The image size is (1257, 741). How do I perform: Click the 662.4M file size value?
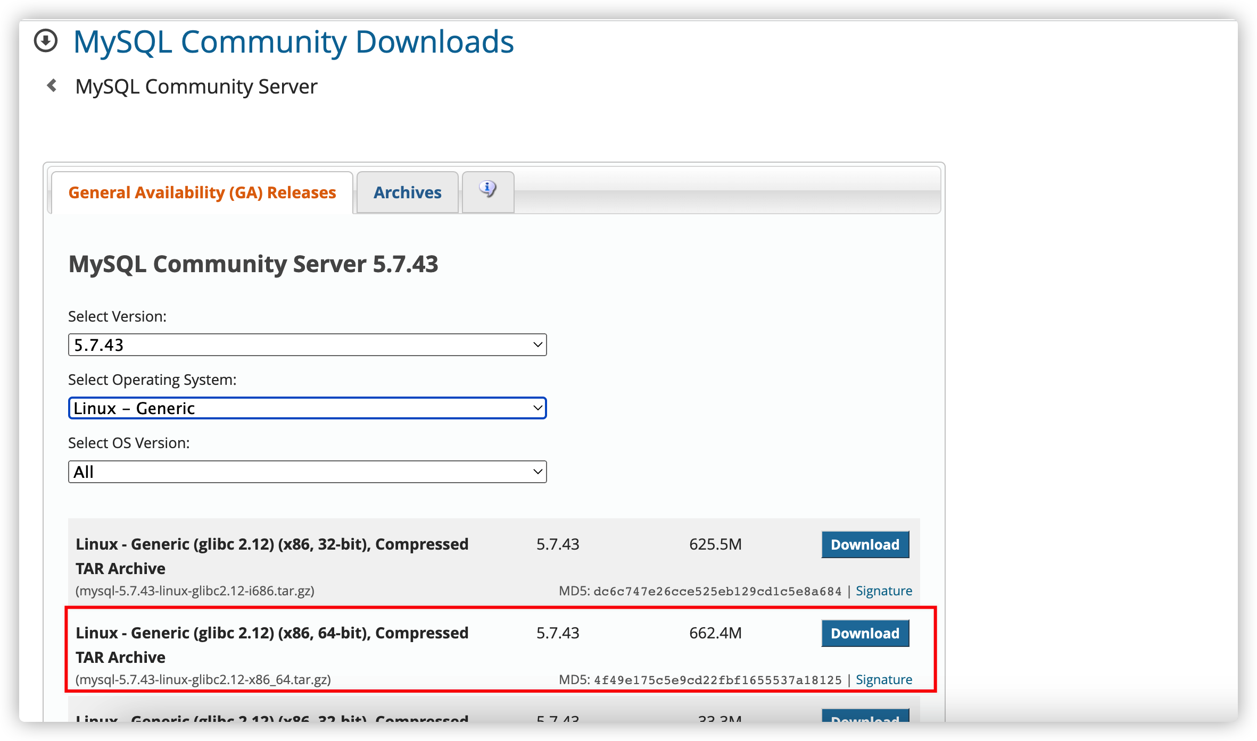[x=715, y=633]
